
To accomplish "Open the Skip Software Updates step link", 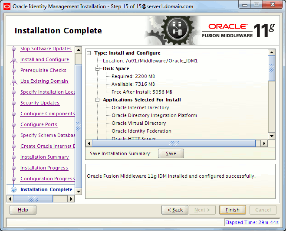I will tap(46, 49).
